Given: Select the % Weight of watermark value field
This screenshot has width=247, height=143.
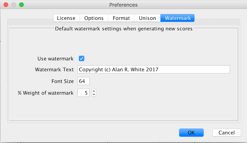Looking at the screenshot, I should coord(84,93).
